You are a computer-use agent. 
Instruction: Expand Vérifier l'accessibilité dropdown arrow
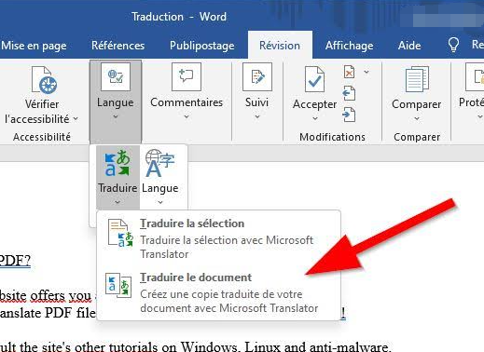(x=76, y=119)
